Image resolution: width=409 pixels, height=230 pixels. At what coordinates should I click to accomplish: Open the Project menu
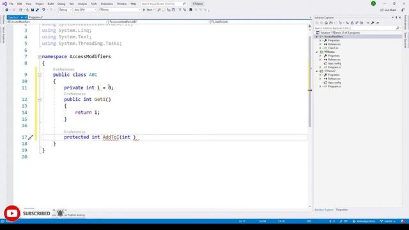40,4
